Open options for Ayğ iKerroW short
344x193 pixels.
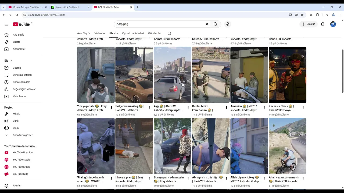point(188,107)
